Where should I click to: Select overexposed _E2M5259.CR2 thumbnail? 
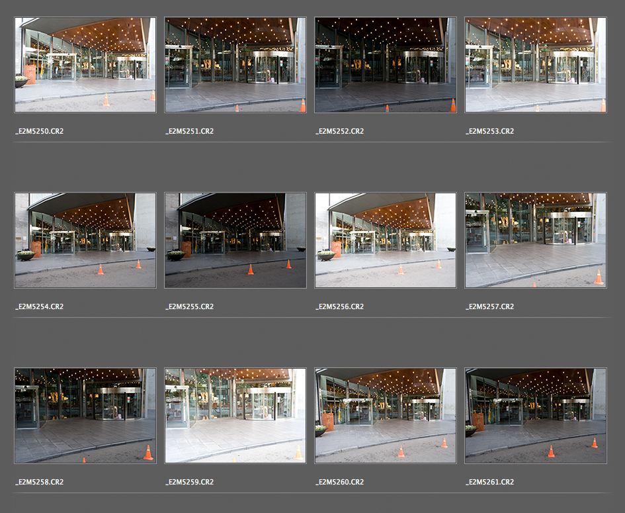click(235, 416)
